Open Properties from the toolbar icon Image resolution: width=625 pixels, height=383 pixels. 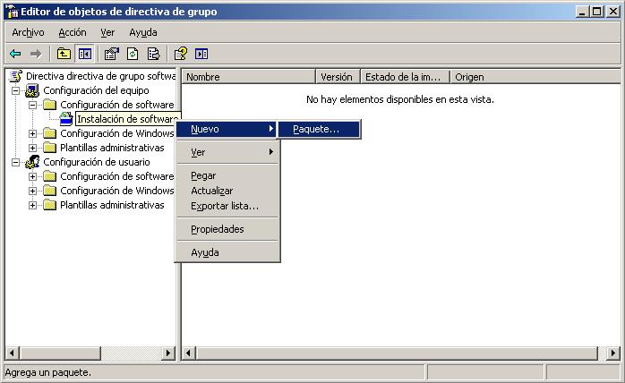click(x=111, y=54)
